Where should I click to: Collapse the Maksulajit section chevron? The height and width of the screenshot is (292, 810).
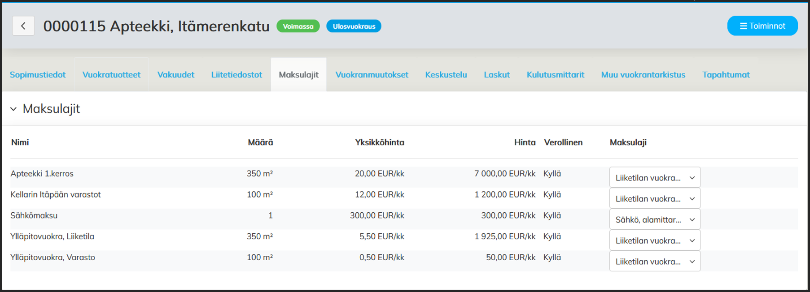(x=13, y=109)
